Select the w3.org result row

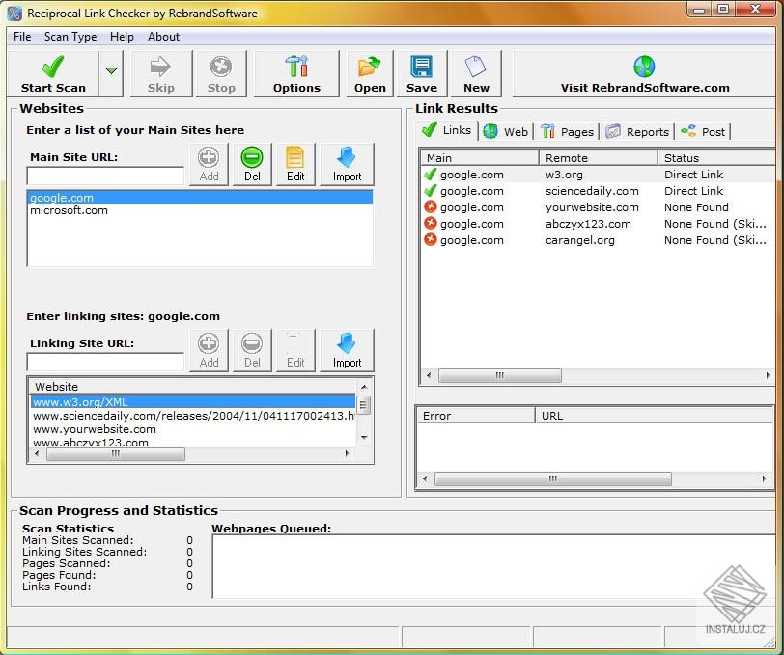[x=598, y=175]
